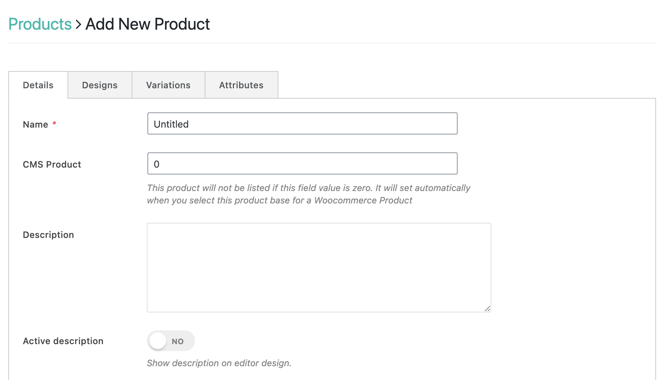Viewport: 665px width, 380px height.
Task: Click inside the Description text area
Action: [x=319, y=267]
